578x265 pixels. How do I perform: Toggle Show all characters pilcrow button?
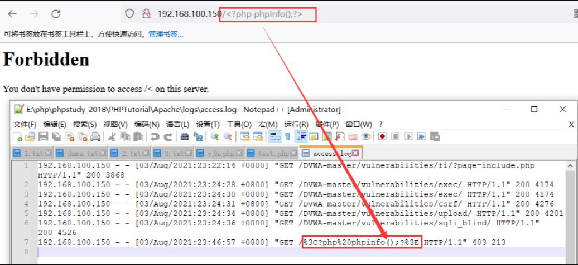click(x=287, y=136)
